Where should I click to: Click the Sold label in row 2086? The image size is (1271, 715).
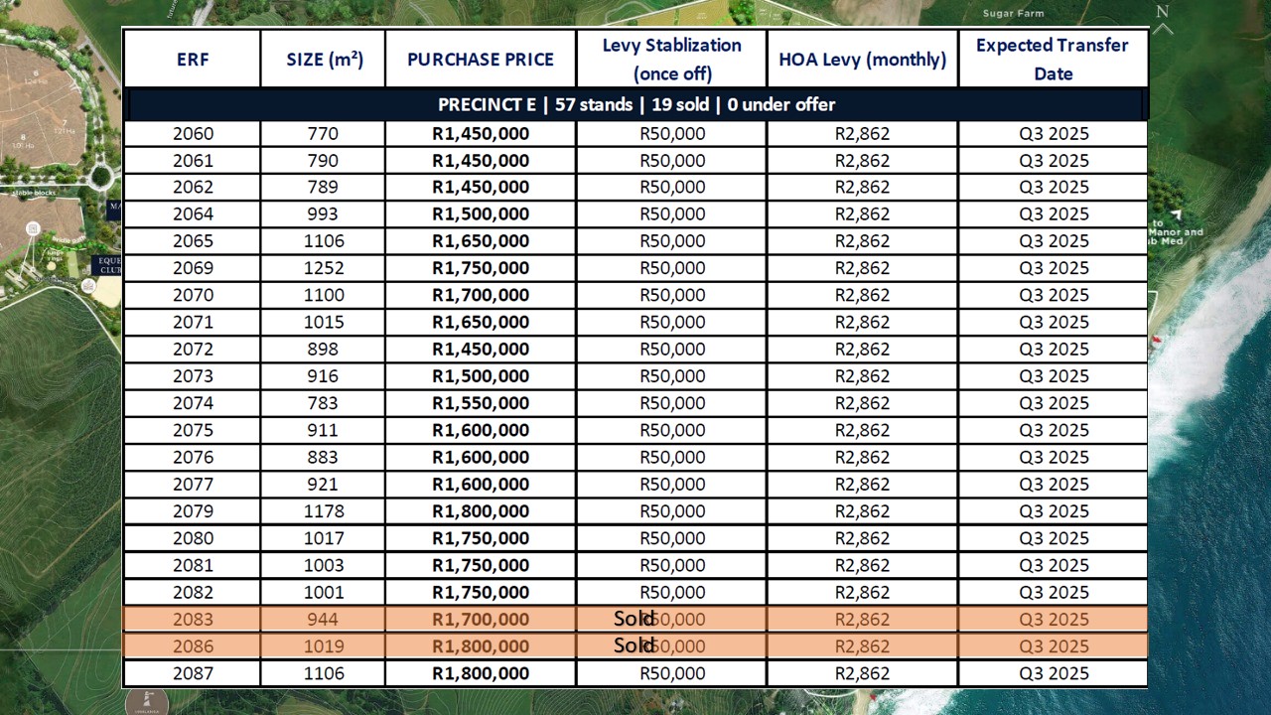634,645
